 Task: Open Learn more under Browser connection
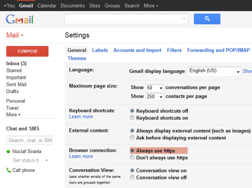coord(81,156)
